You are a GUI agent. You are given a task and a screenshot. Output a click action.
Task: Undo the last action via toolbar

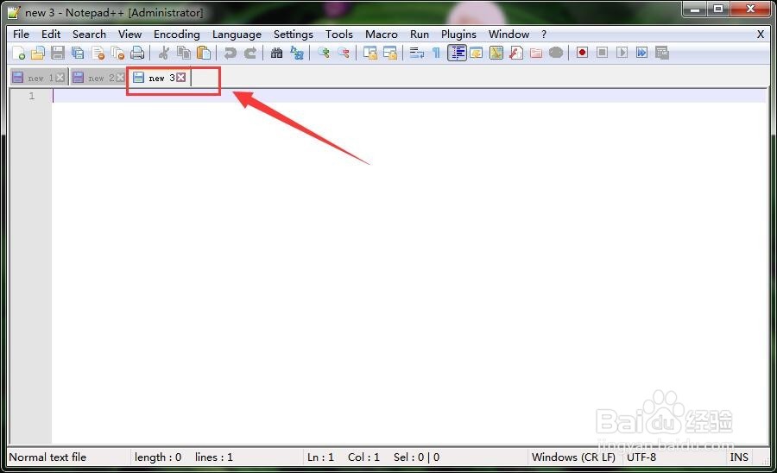pyautogui.click(x=230, y=53)
